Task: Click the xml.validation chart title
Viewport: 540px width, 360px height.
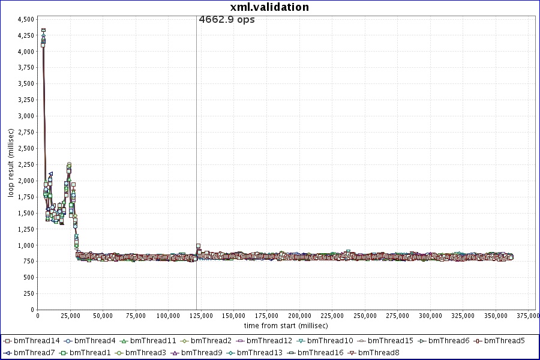Action: pyautogui.click(x=269, y=7)
